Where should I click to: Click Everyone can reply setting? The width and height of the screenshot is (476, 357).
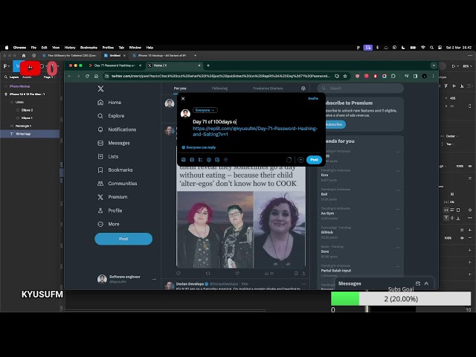click(199, 147)
